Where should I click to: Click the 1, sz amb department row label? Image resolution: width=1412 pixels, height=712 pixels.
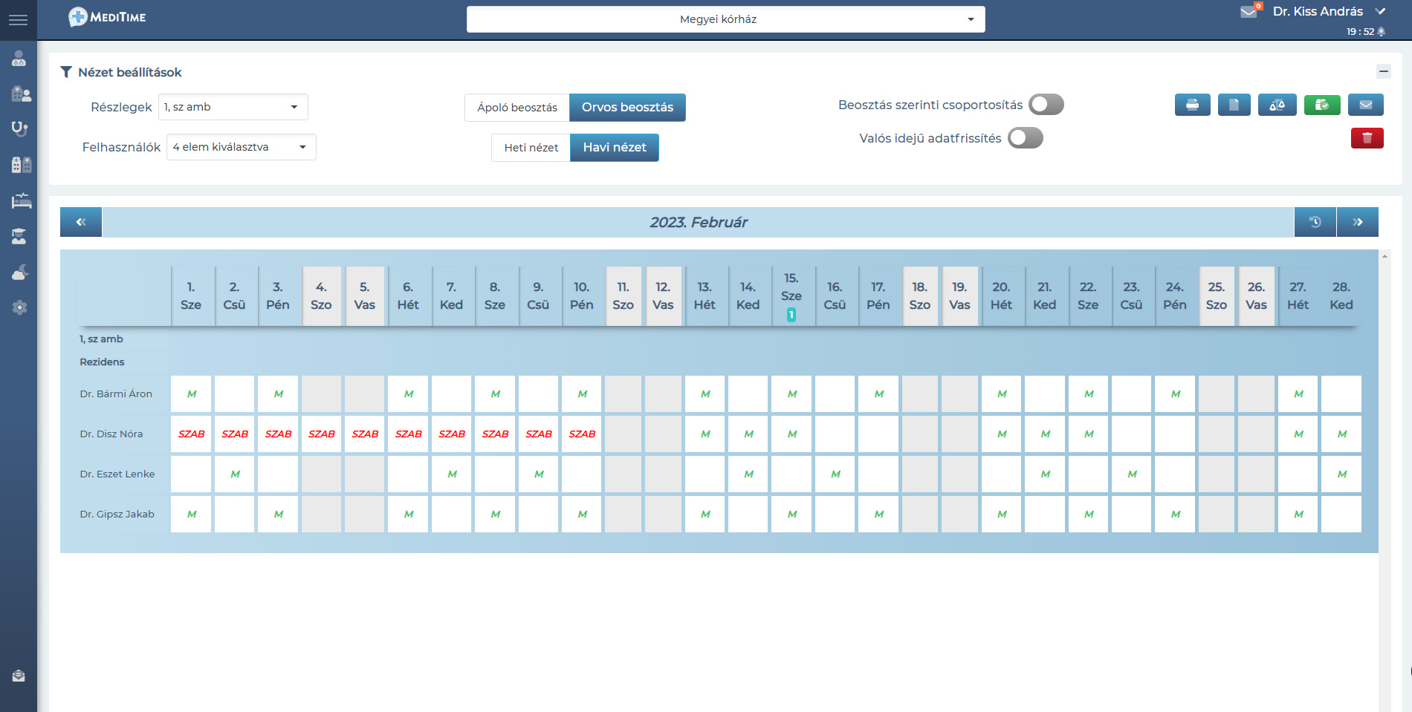[x=101, y=339]
